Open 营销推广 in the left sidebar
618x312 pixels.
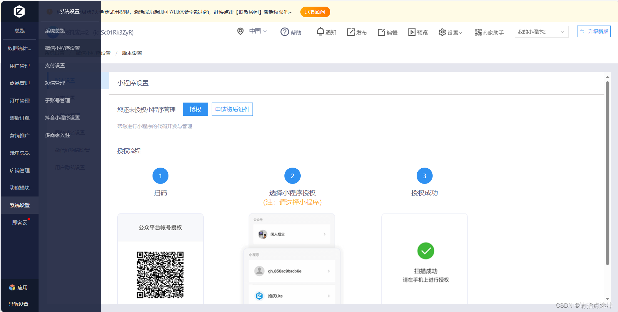[20, 135]
